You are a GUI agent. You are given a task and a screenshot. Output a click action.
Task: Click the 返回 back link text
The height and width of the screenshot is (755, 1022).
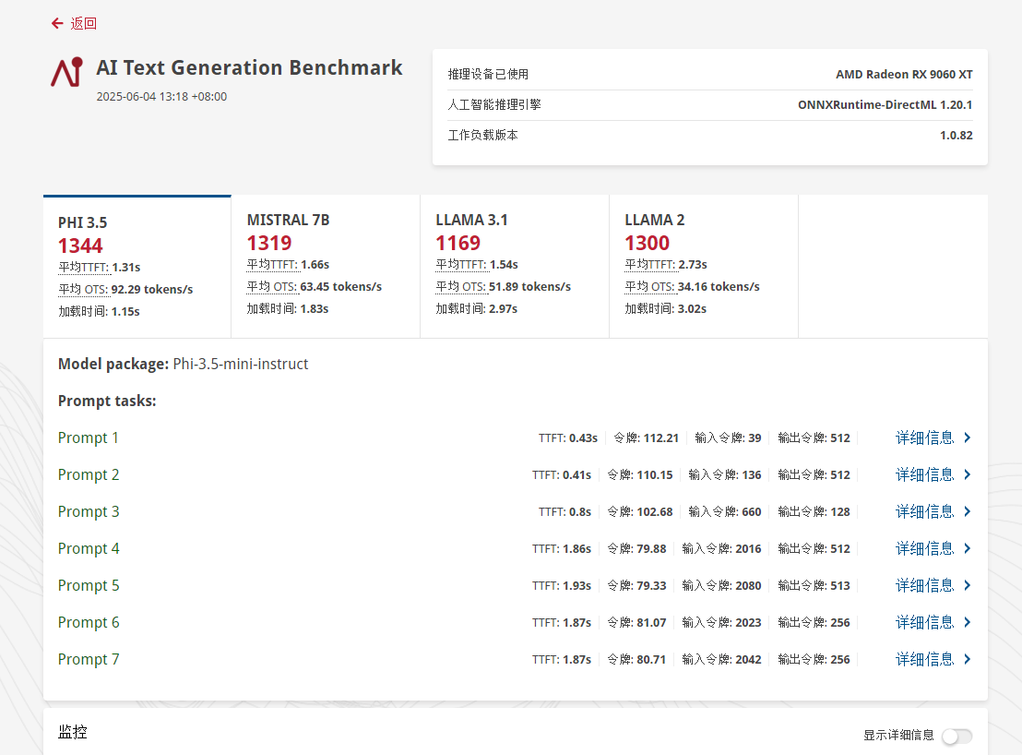pyautogui.click(x=84, y=23)
